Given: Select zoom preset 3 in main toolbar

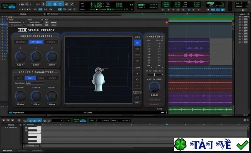Looking at the screenshot, I should [x=25, y=9].
